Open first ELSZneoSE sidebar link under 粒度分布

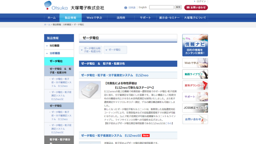click(61, 96)
